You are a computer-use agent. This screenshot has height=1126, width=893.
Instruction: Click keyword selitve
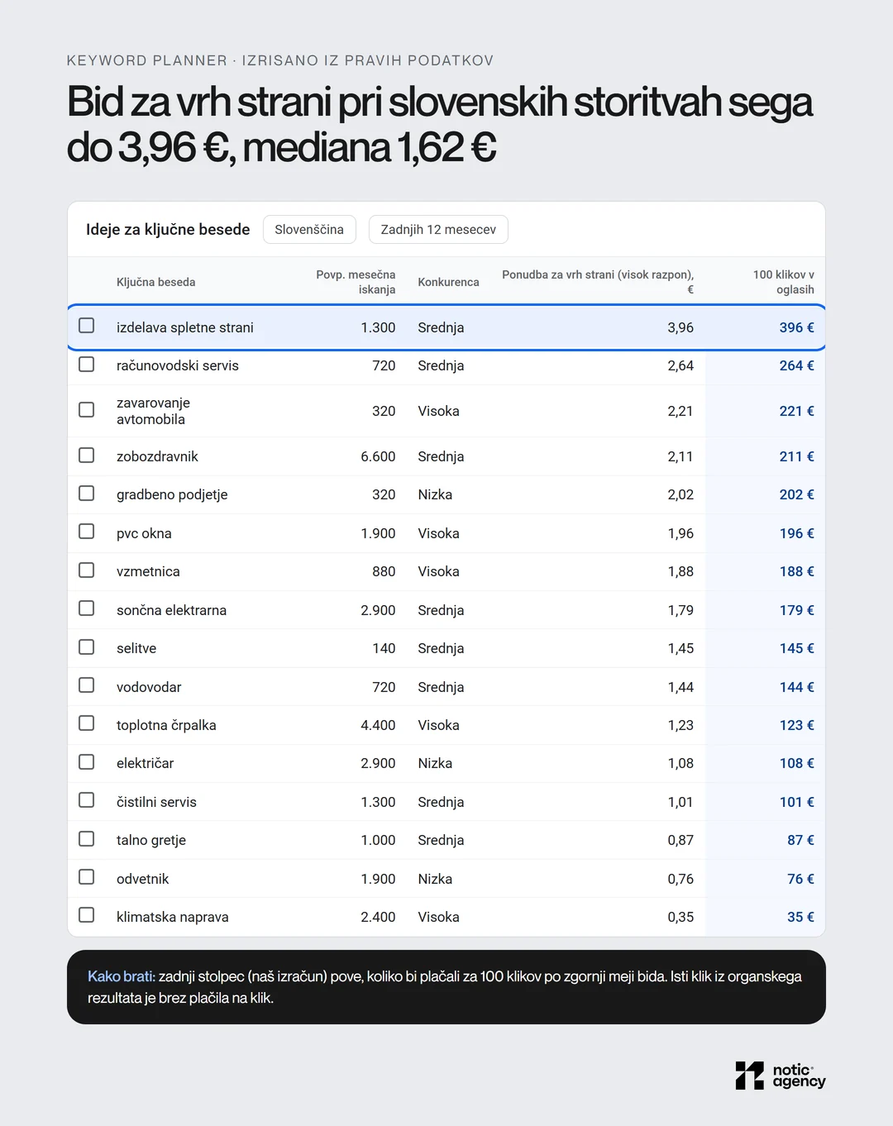click(136, 648)
